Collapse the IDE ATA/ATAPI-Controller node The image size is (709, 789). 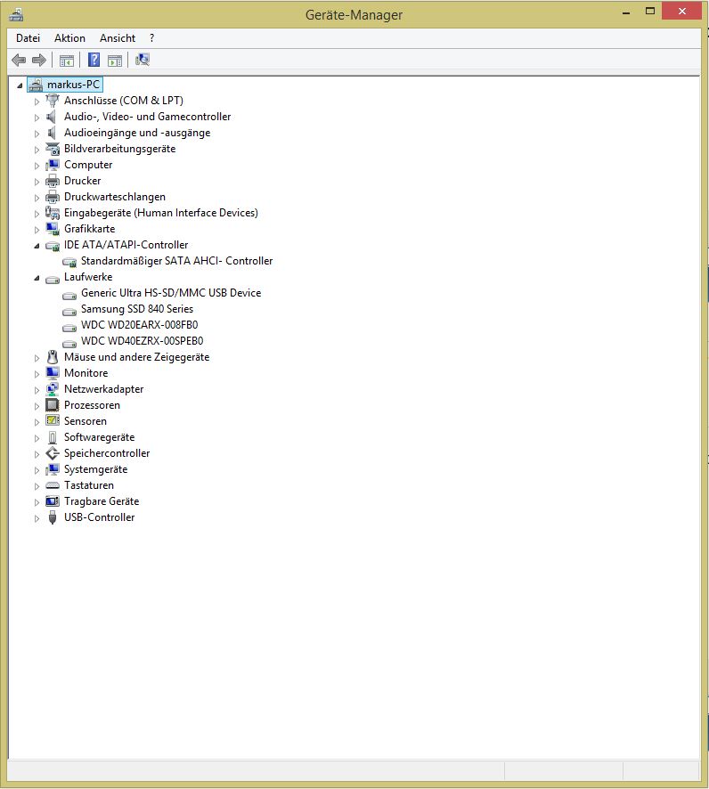(x=37, y=246)
